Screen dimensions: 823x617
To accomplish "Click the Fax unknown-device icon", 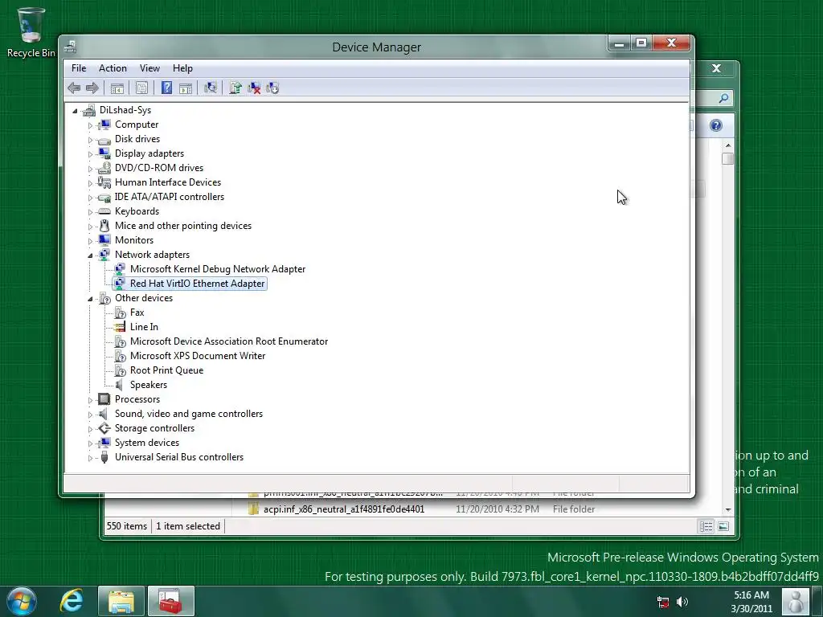I will click(x=121, y=313).
